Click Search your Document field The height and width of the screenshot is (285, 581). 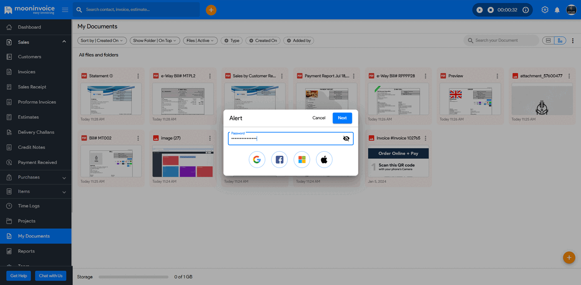[x=501, y=40]
